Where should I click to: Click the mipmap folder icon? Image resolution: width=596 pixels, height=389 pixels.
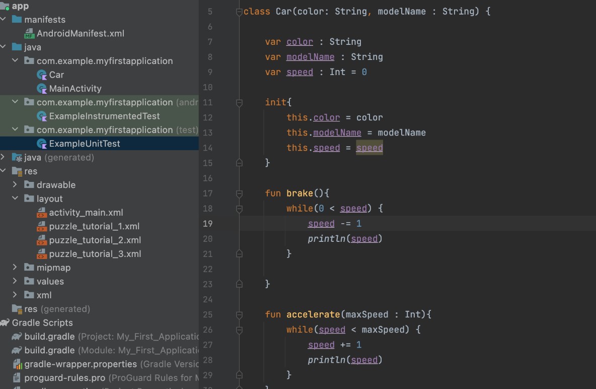(x=29, y=267)
